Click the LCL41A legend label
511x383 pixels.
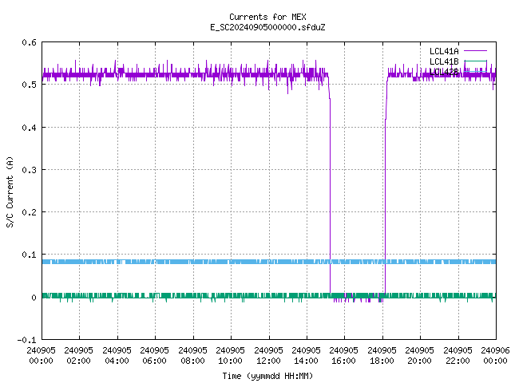tap(444, 51)
